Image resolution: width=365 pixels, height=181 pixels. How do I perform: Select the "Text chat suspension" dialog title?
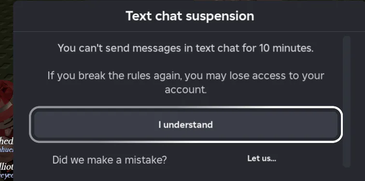(x=190, y=16)
